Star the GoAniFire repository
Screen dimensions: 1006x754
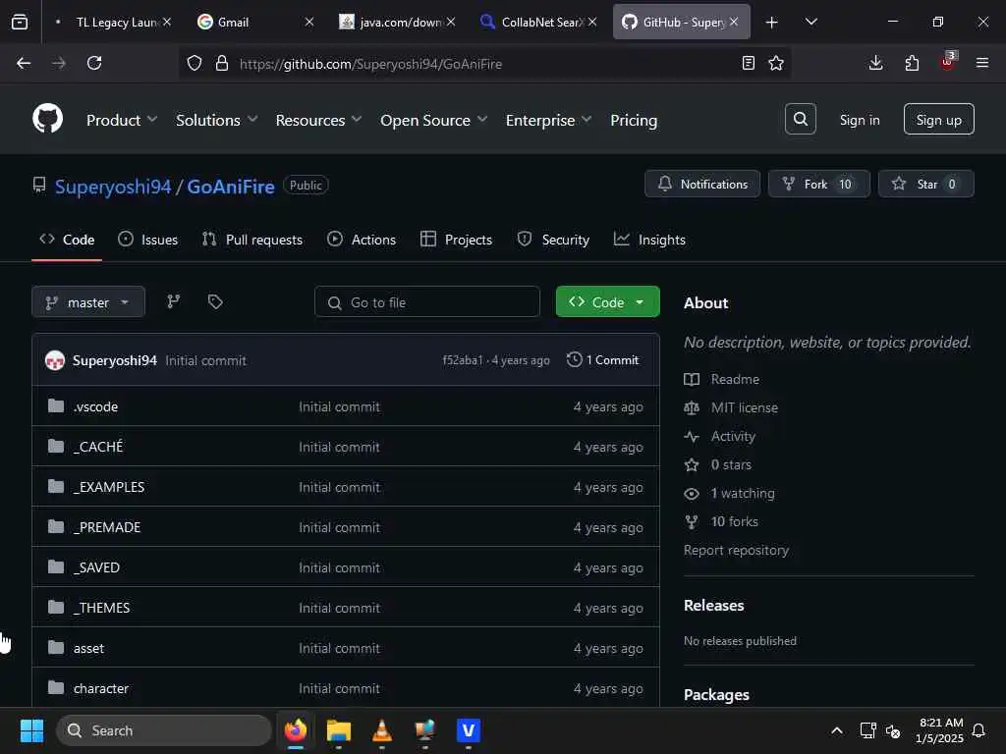925,184
